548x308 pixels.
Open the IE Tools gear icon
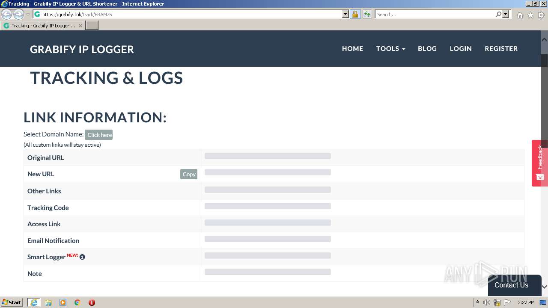coord(541,15)
